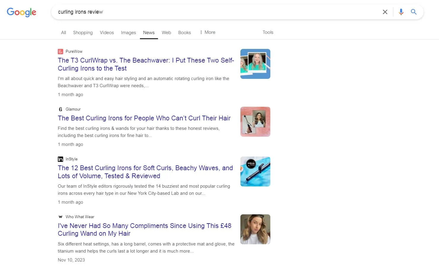The width and height of the screenshot is (439, 268).
Task: Click '1 month ago' under the PureWow result
Action: coord(70,95)
